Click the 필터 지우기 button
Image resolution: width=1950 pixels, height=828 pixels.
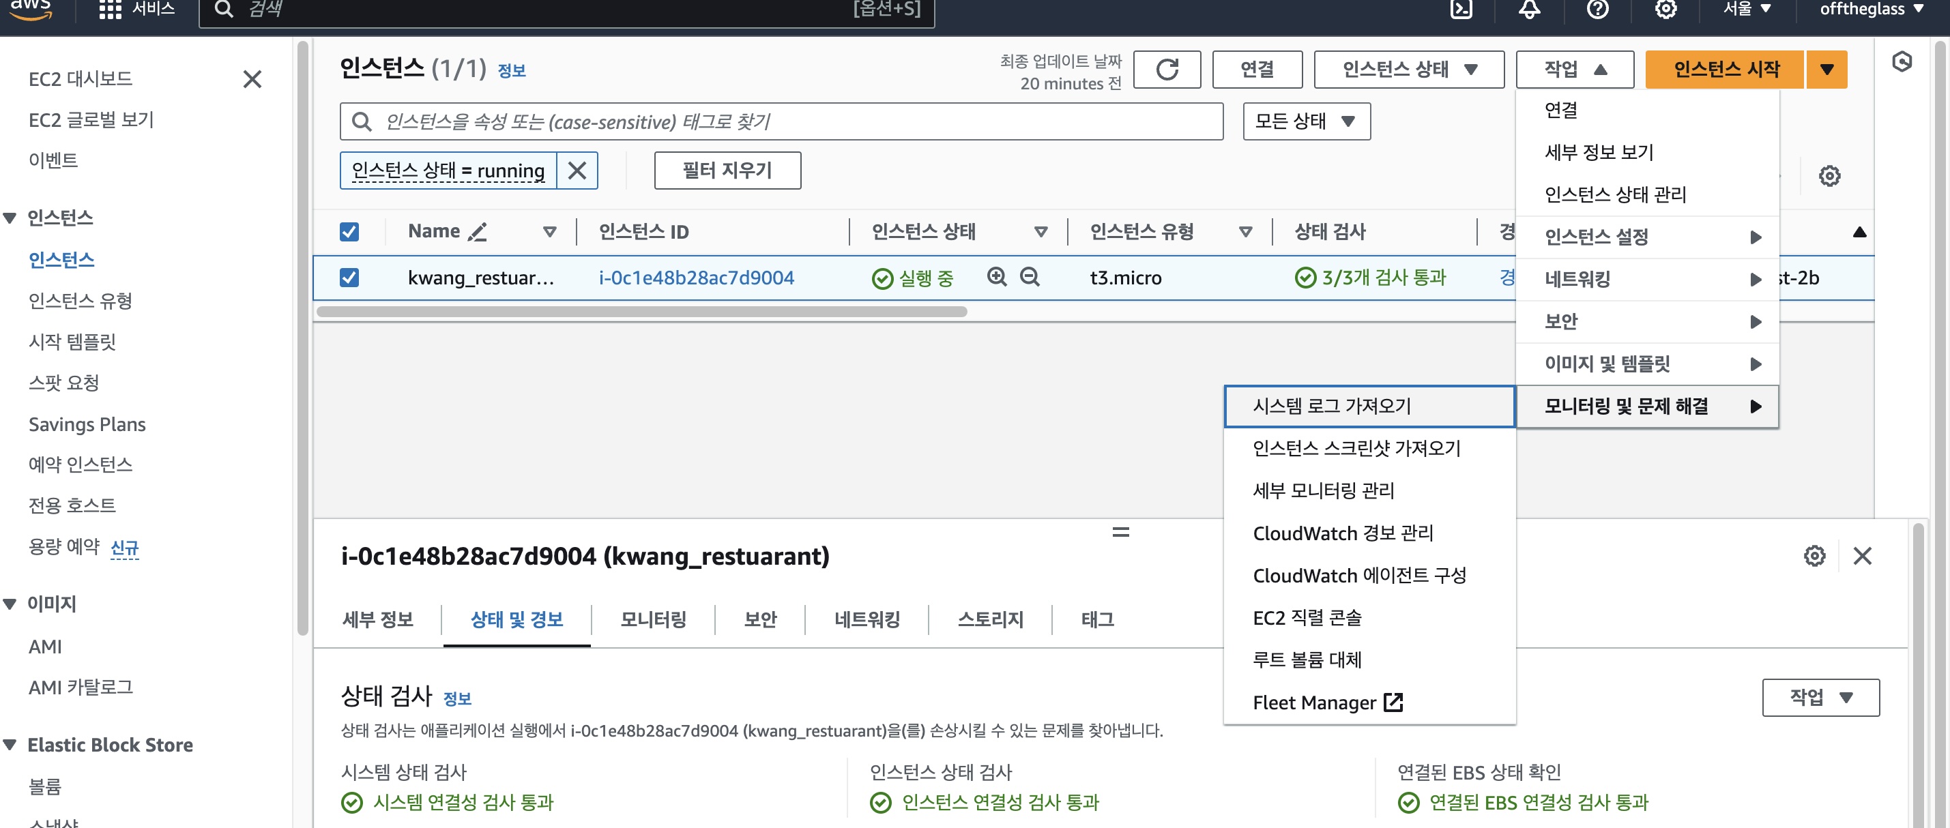[x=727, y=171]
